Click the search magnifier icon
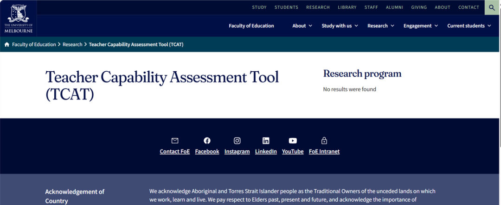This screenshot has height=205, width=501. [x=492, y=7]
